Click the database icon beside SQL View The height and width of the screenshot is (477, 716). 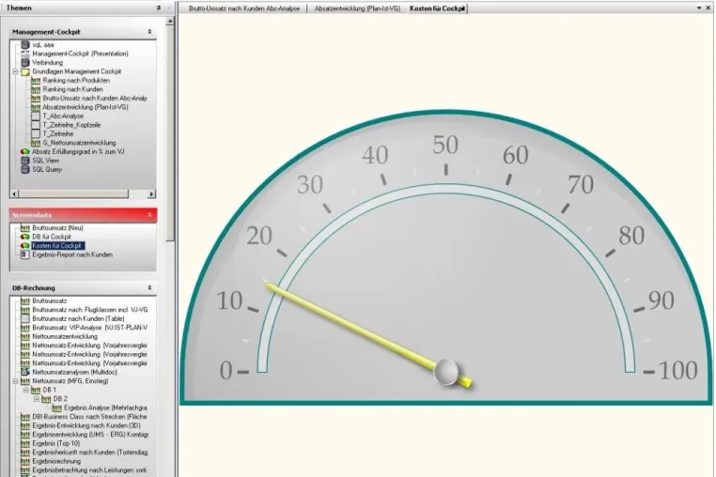tap(25, 161)
